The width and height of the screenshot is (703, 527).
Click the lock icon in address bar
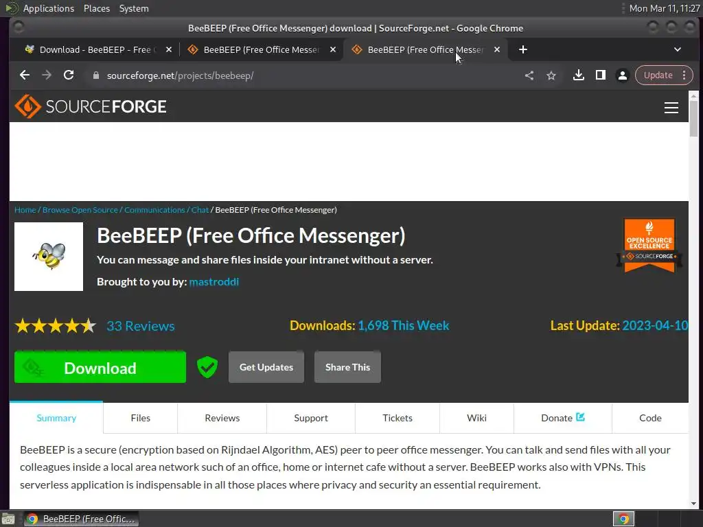pos(95,75)
